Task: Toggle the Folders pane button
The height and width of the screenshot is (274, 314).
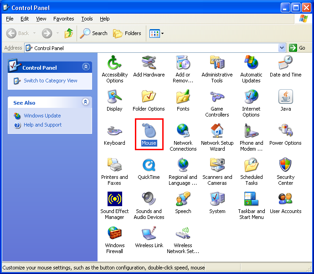Action: (127, 33)
